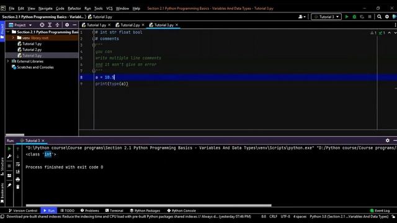Toggle fold marker at line 1 comment

point(94,32)
